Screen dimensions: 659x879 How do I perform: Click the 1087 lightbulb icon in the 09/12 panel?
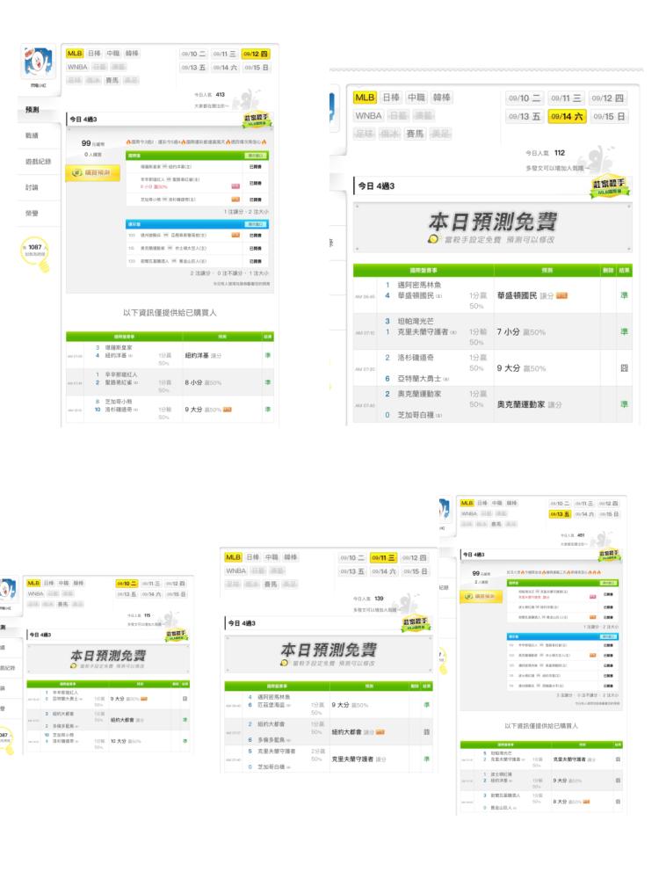pos(36,254)
